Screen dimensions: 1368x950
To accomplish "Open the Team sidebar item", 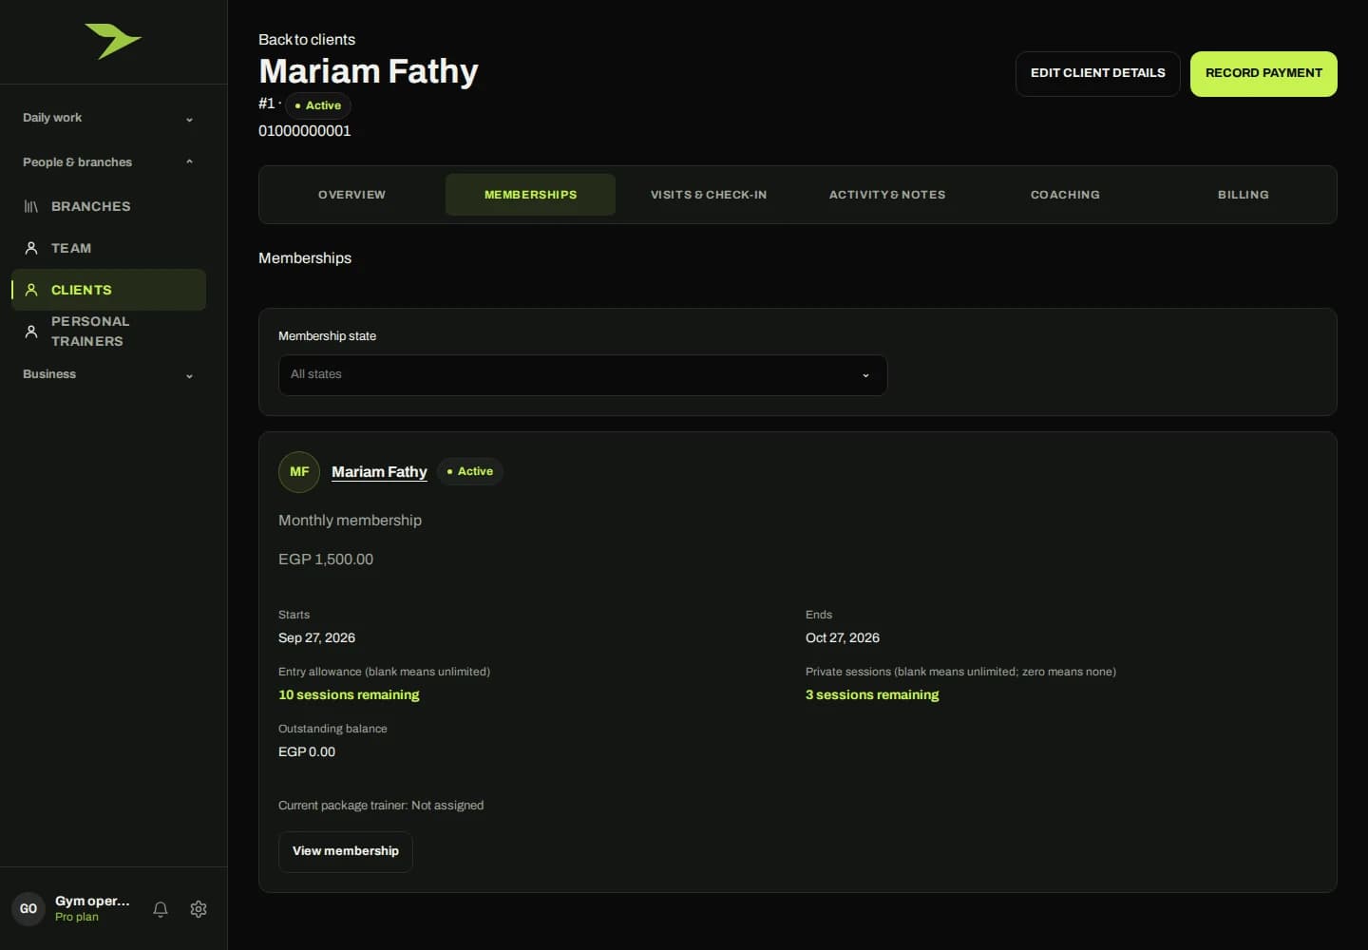I will click(108, 248).
